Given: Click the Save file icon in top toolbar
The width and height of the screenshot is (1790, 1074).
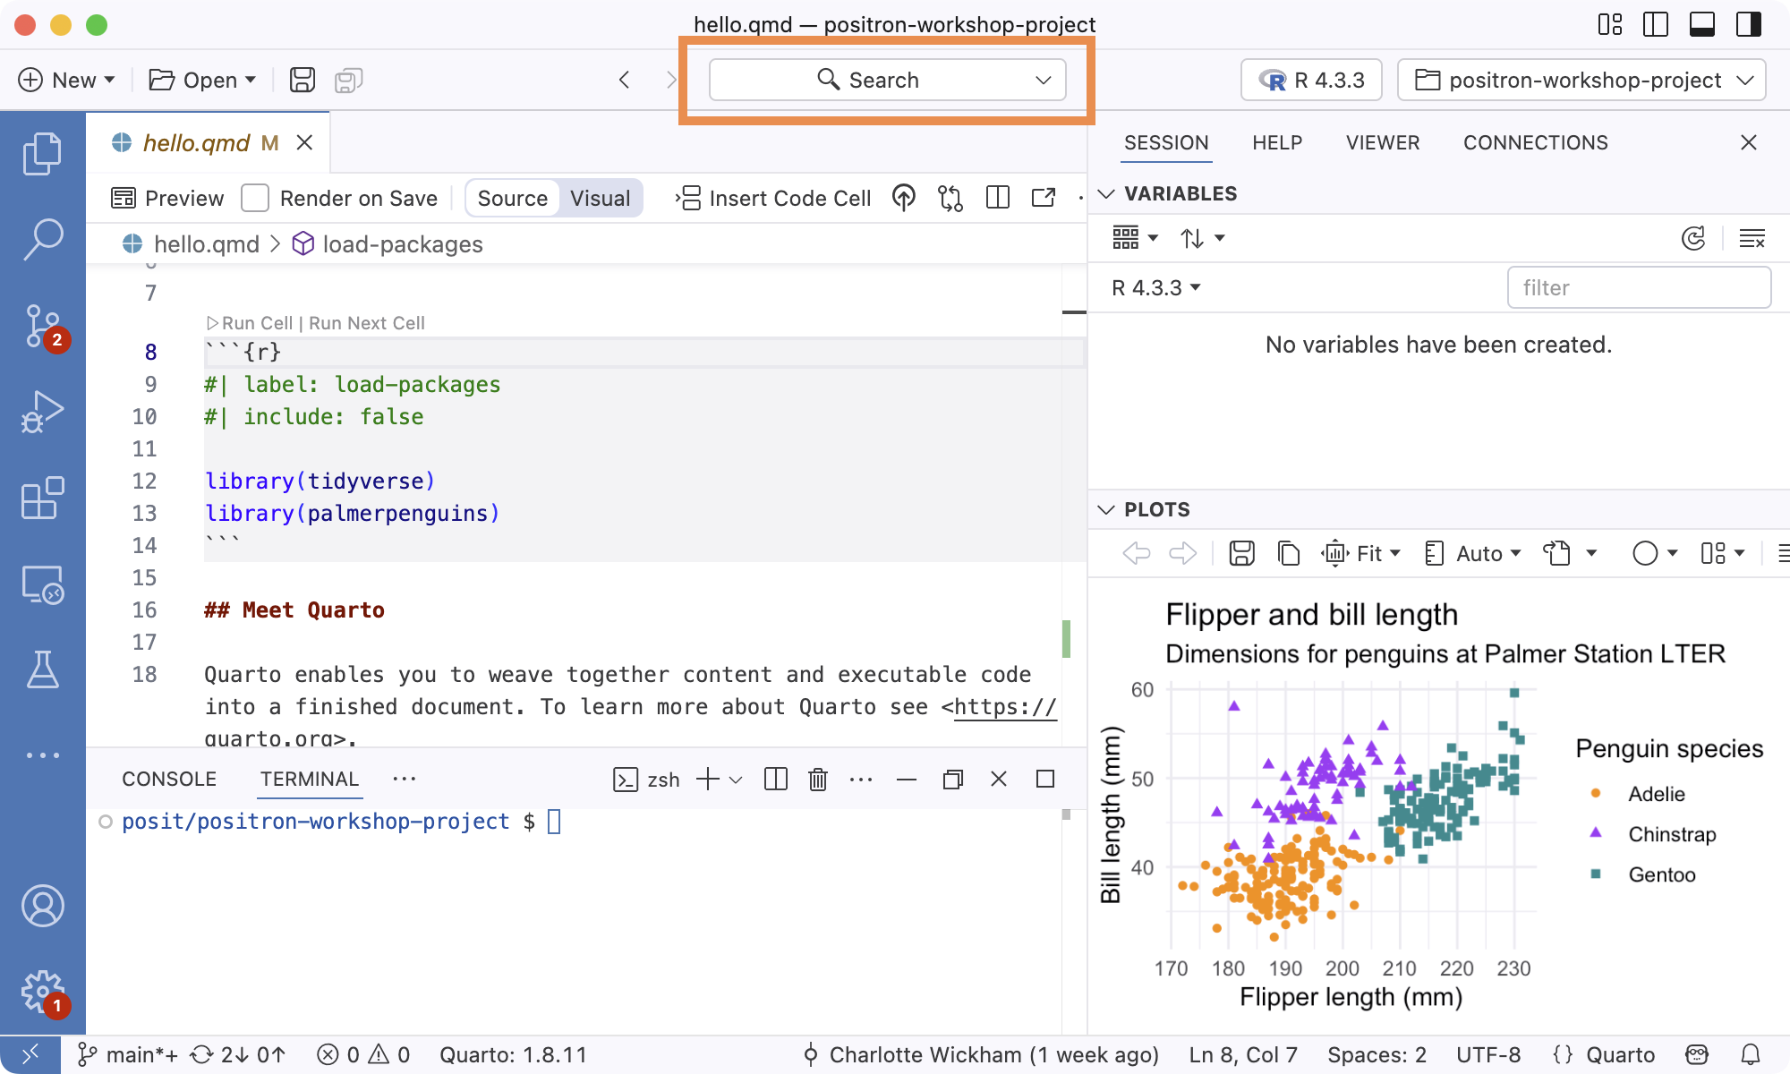Looking at the screenshot, I should coord(303,80).
